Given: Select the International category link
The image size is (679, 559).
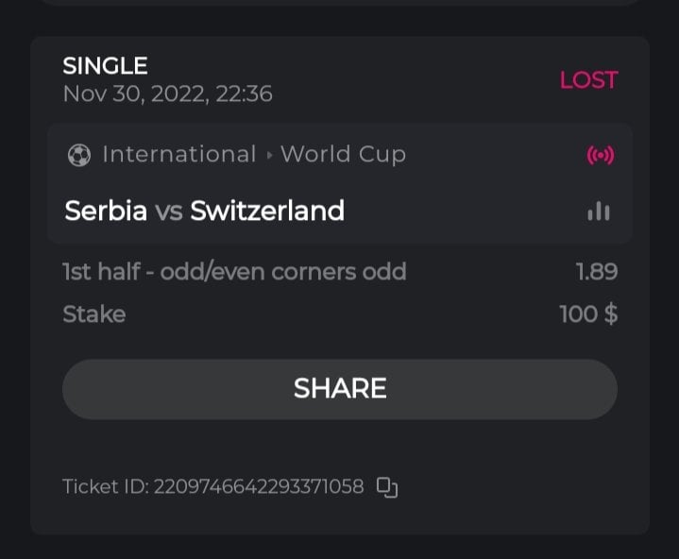Looking at the screenshot, I should [x=178, y=155].
